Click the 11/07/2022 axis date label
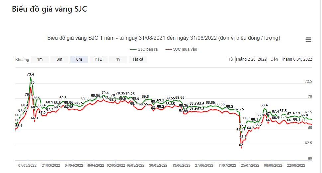Image resolution: width=322 pixels, height=173 pixels. pos(227,165)
